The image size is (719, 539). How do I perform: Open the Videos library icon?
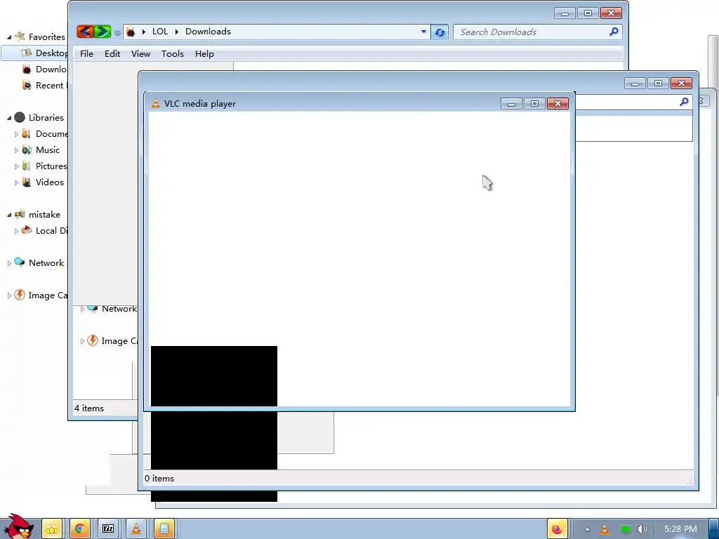[x=27, y=182]
